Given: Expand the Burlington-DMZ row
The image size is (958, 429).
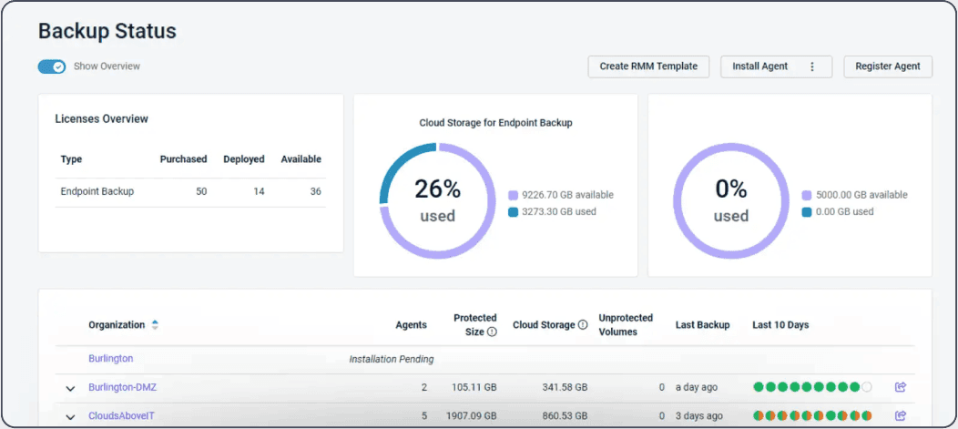Looking at the screenshot, I should [70, 388].
